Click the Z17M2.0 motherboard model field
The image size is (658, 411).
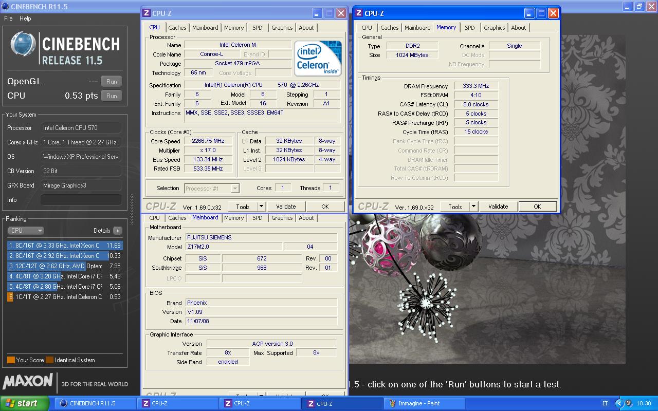coord(233,247)
